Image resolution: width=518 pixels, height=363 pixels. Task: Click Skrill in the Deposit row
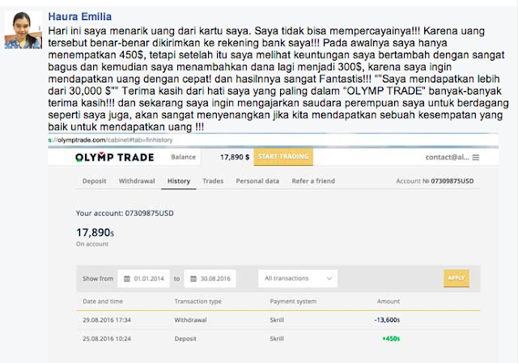pyautogui.click(x=277, y=339)
